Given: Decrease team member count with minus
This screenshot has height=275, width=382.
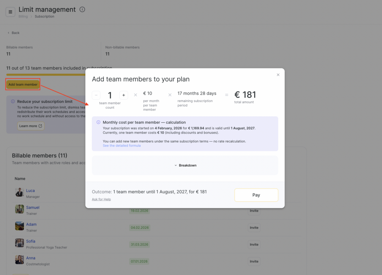Looking at the screenshot, I should (x=96, y=95).
